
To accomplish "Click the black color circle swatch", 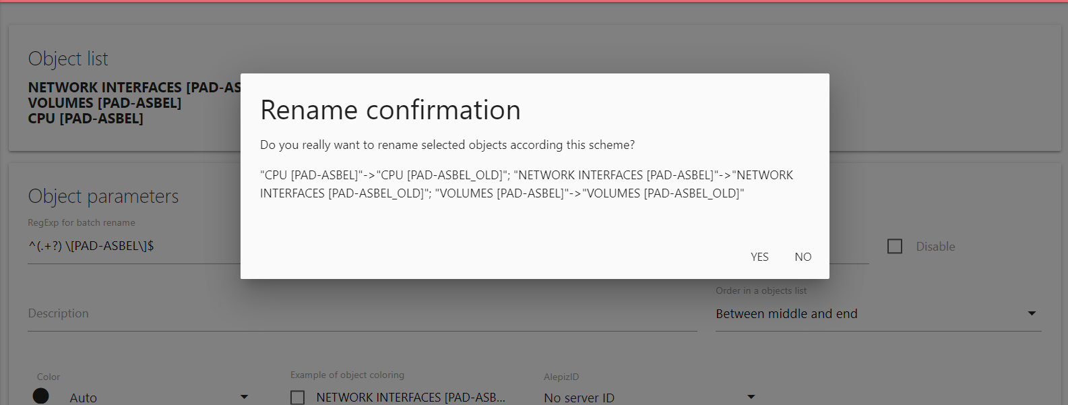I will [41, 396].
